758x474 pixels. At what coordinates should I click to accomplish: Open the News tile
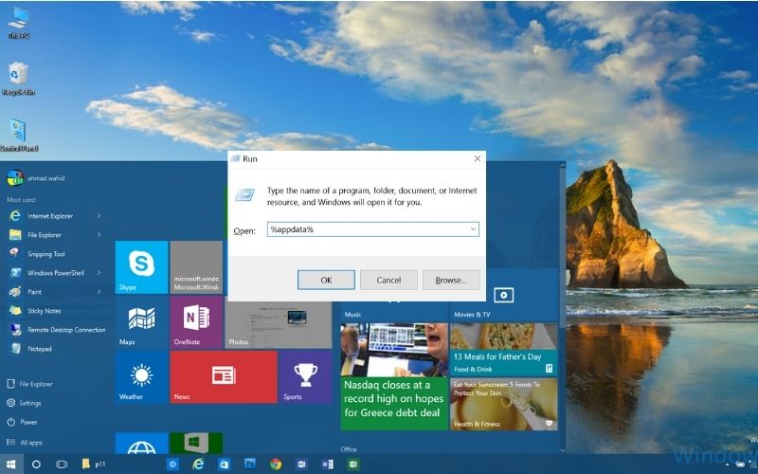pyautogui.click(x=224, y=376)
